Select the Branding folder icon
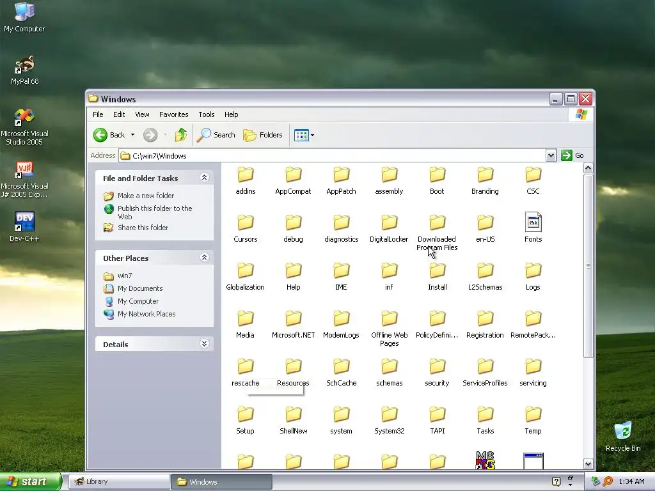 [485, 175]
